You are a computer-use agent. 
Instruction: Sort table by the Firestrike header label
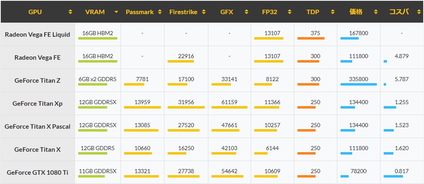(x=183, y=12)
